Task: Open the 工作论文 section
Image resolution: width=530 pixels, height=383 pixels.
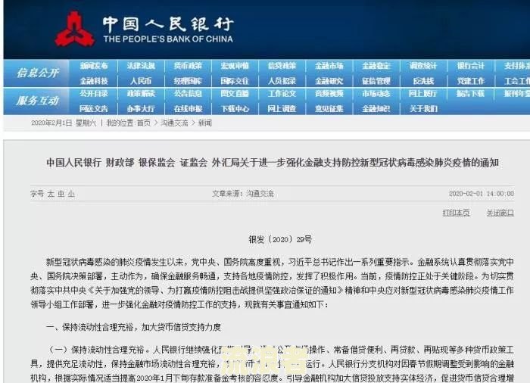Action: [x=282, y=94]
